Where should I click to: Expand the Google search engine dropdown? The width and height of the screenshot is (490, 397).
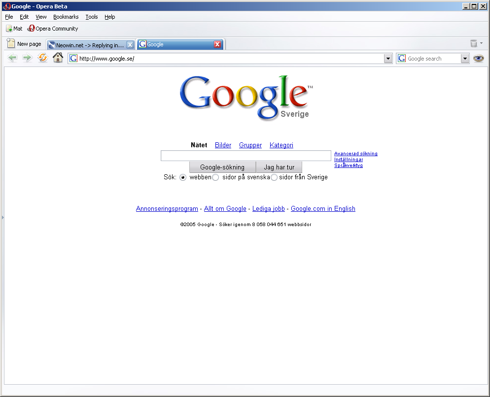(x=465, y=59)
